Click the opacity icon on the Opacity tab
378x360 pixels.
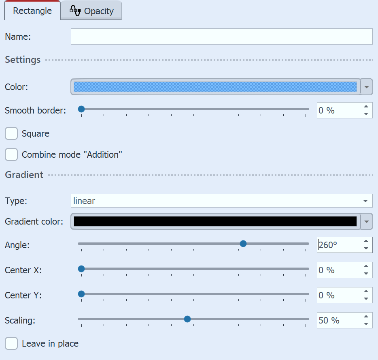coord(75,11)
